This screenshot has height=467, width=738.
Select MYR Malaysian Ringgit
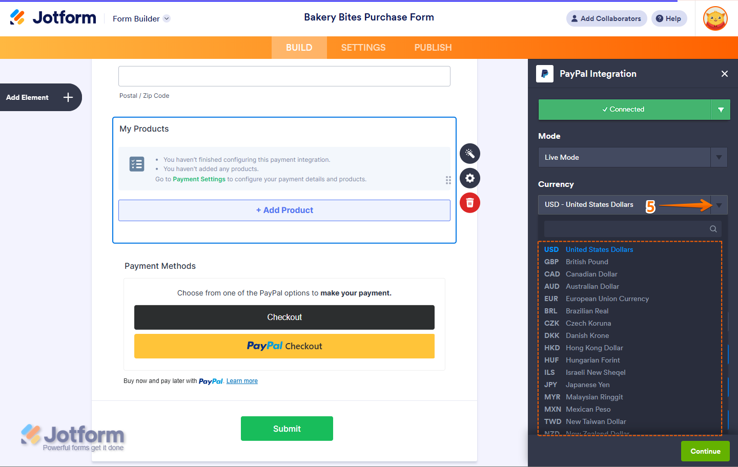click(x=630, y=397)
